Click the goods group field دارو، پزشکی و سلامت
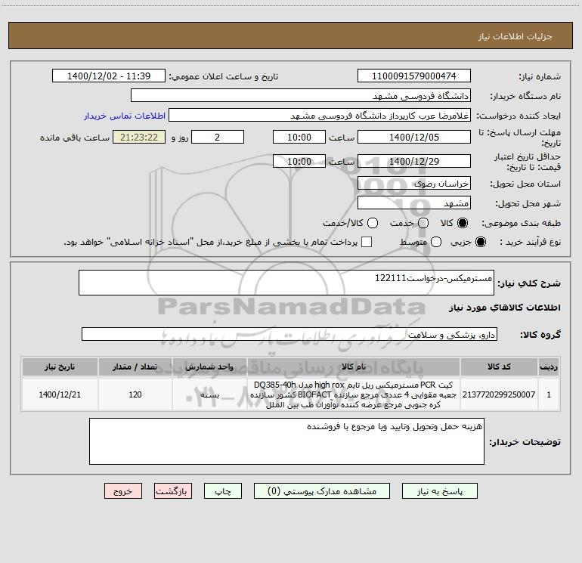 [289, 334]
